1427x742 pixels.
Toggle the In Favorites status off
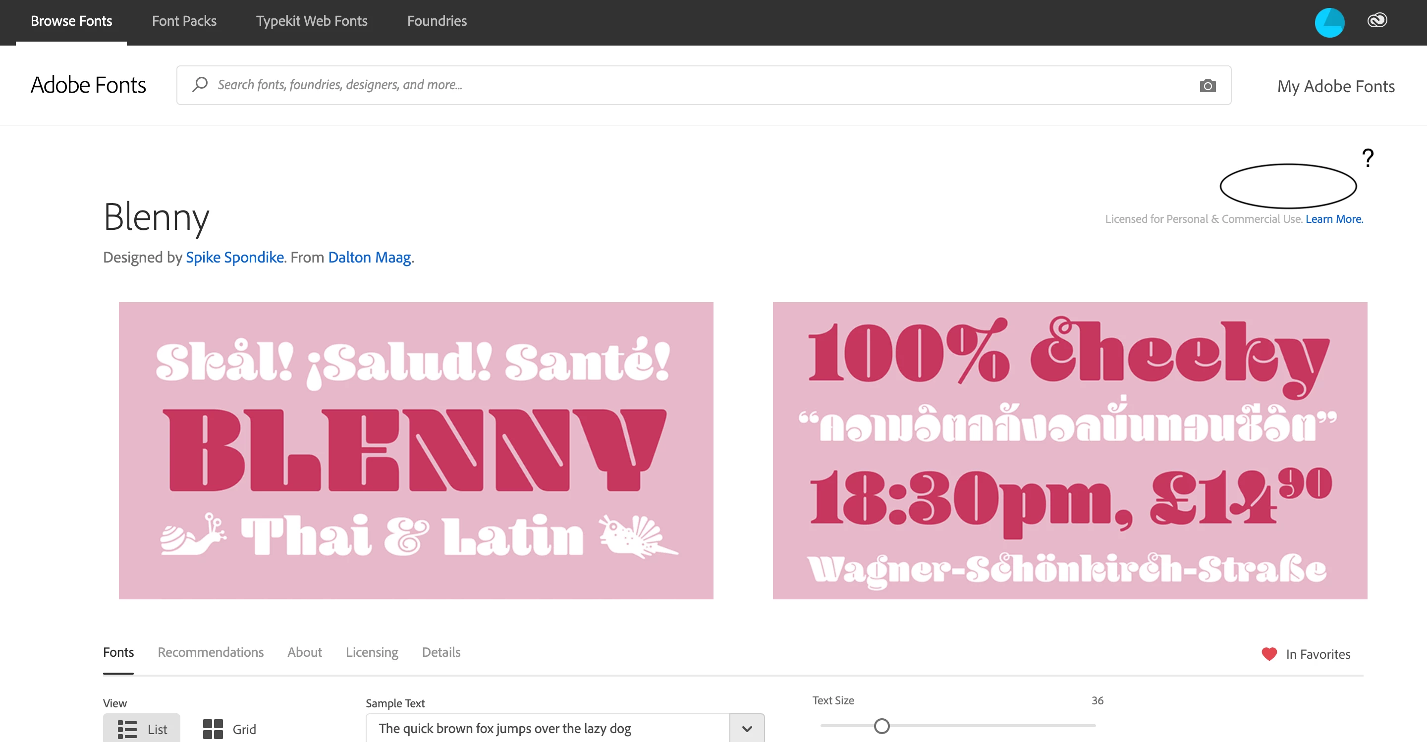tap(1317, 654)
